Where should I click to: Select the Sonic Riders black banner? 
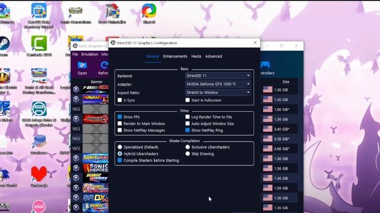coord(96,178)
